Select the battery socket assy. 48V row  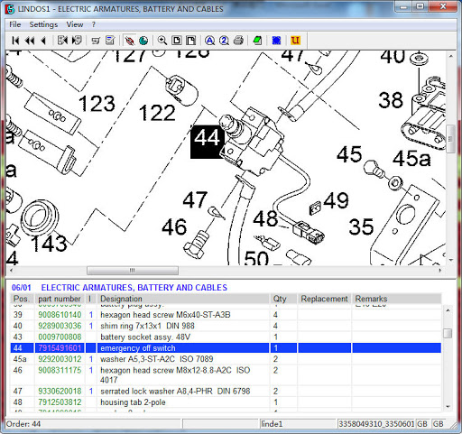pos(226,337)
